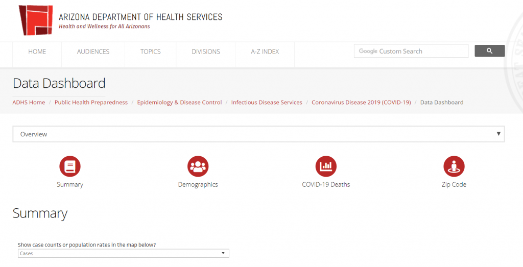Click the Arizona Department of Health Services title
523x267 pixels.
click(x=140, y=17)
